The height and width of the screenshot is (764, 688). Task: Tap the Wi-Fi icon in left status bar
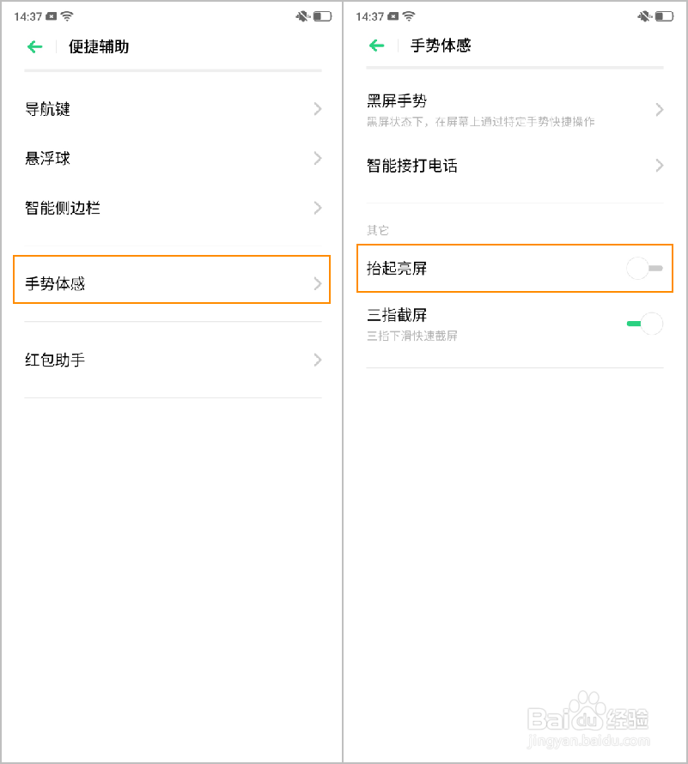click(67, 16)
